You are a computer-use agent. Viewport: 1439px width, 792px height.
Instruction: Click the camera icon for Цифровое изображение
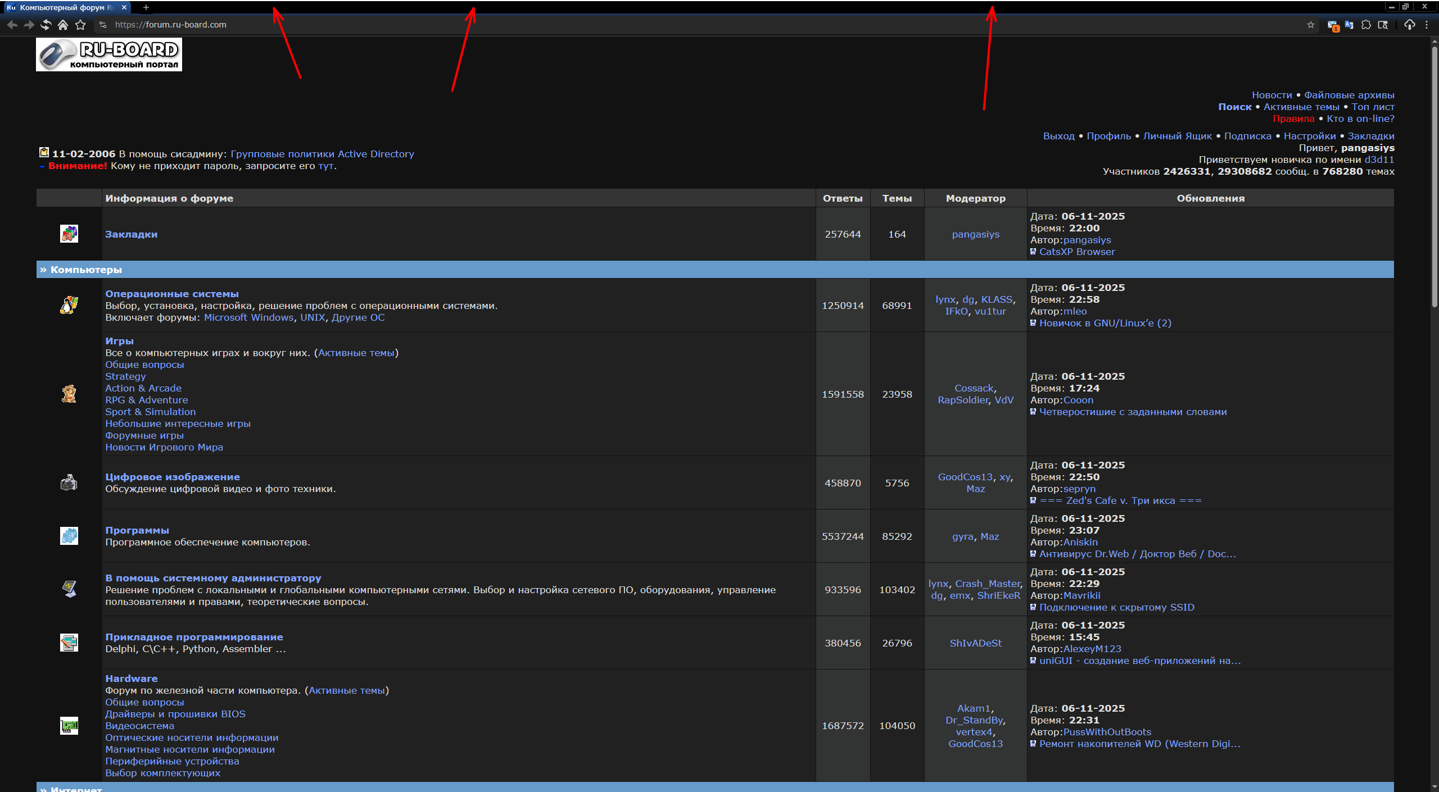coord(69,483)
